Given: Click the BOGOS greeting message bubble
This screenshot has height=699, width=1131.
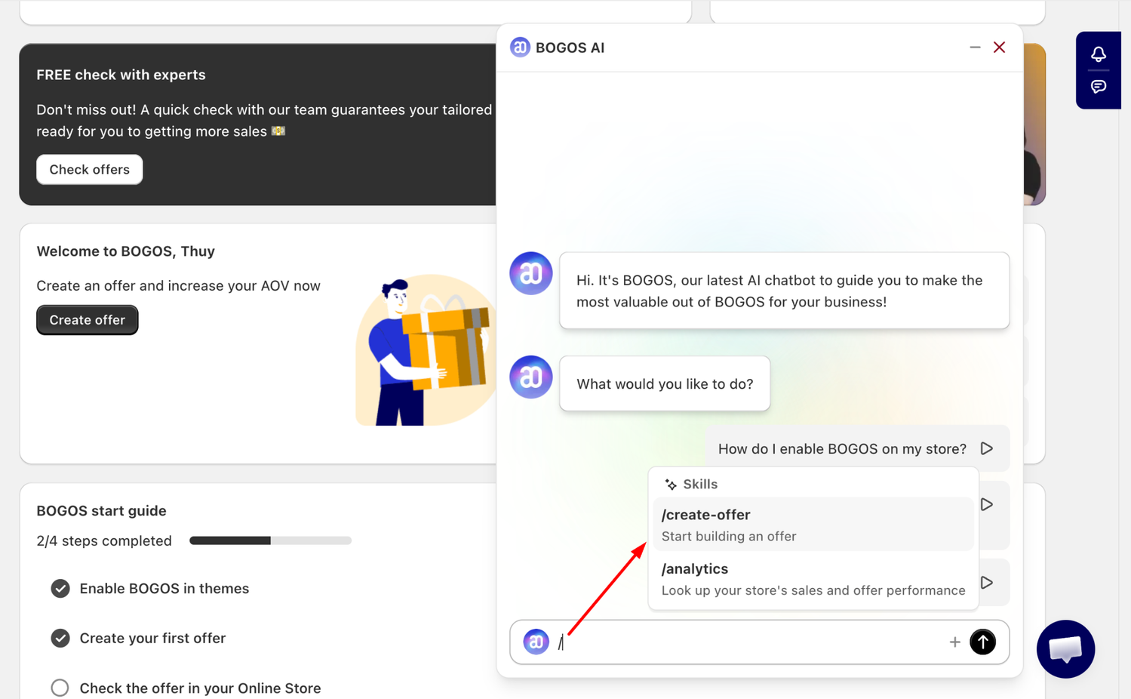Looking at the screenshot, I should point(785,291).
